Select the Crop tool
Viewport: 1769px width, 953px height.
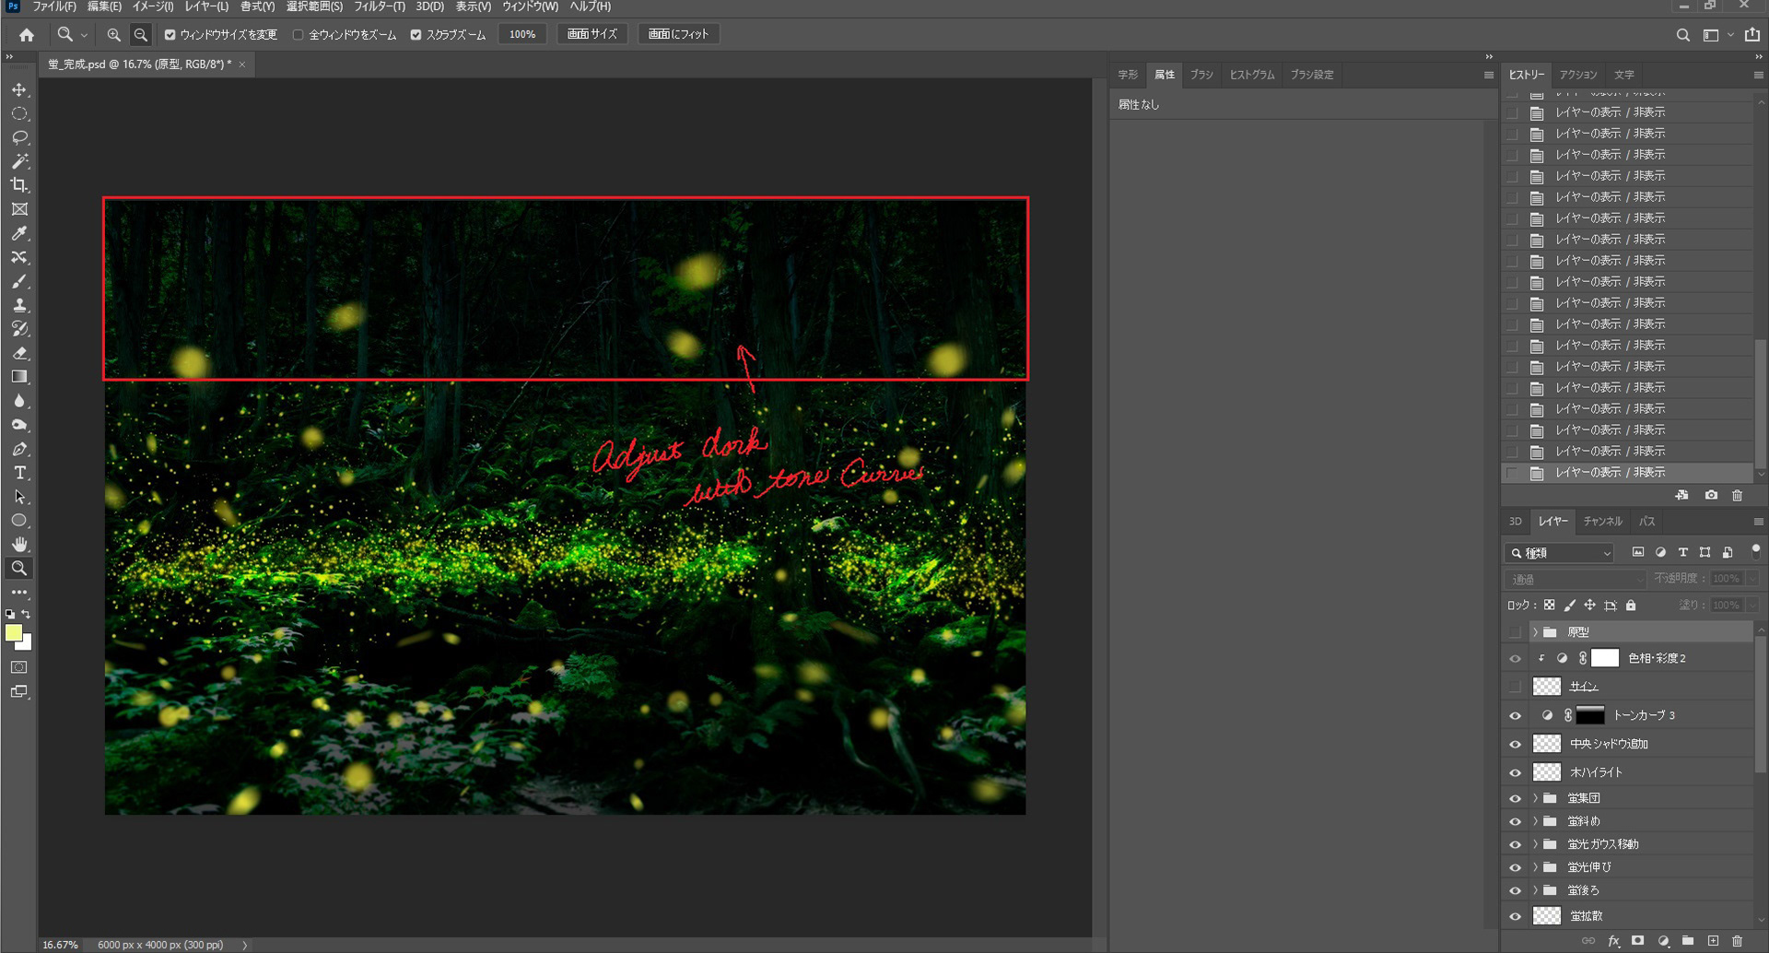click(x=19, y=185)
